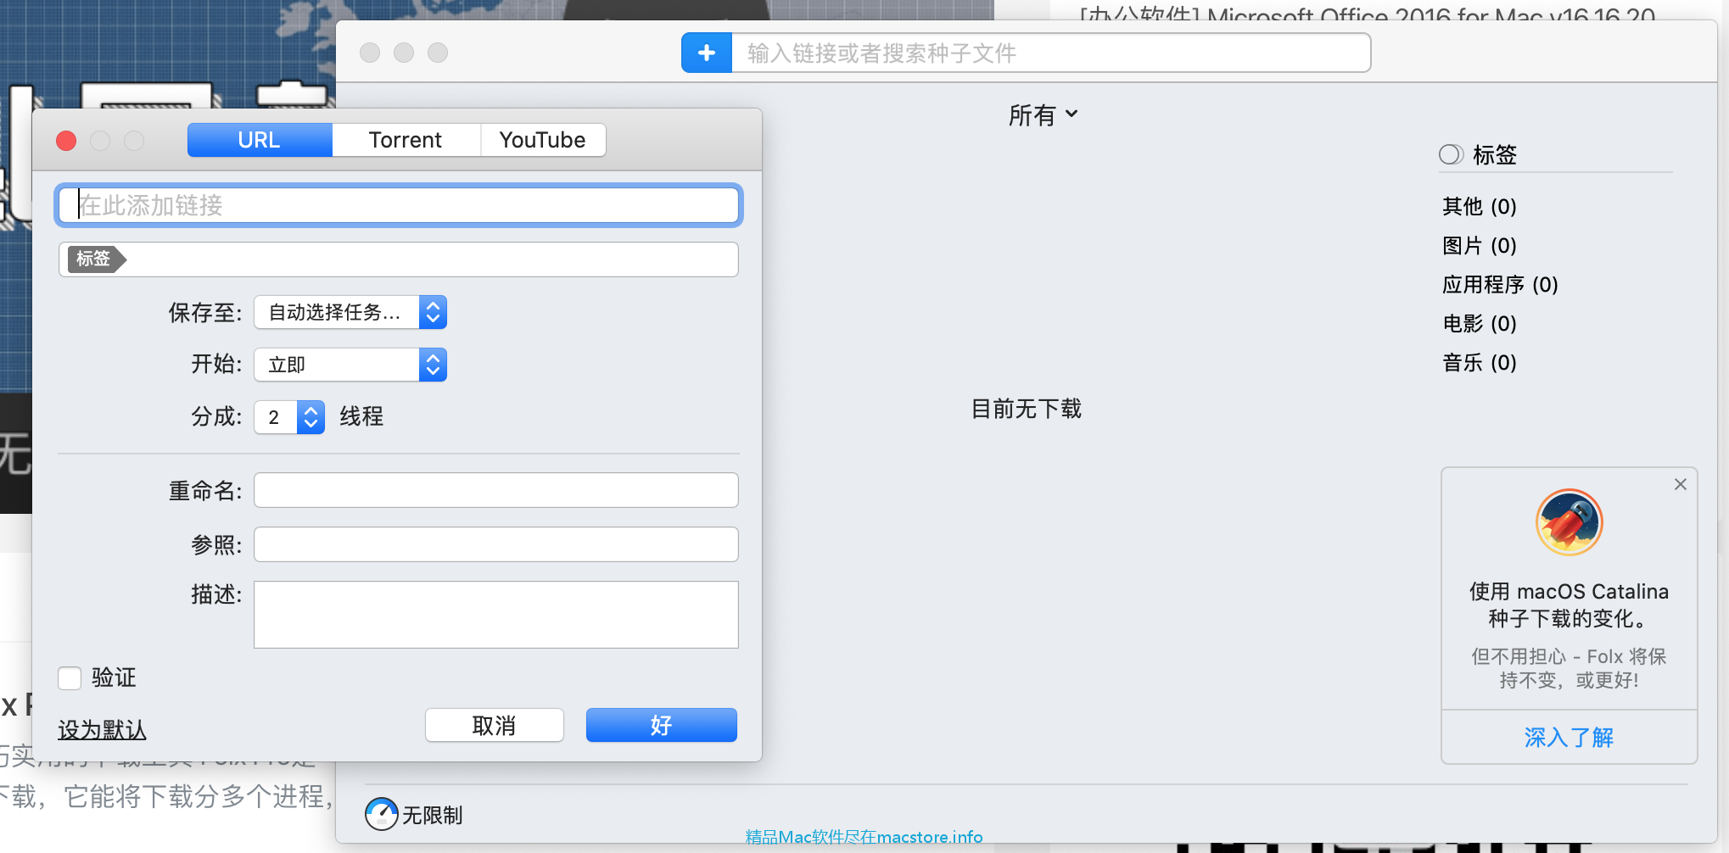
Task: Select the 图片 (0) tag
Action: point(1480,245)
